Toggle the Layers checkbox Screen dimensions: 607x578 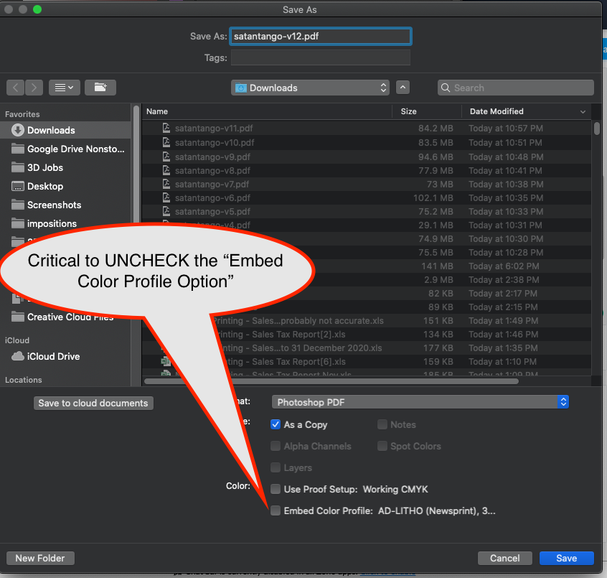276,467
